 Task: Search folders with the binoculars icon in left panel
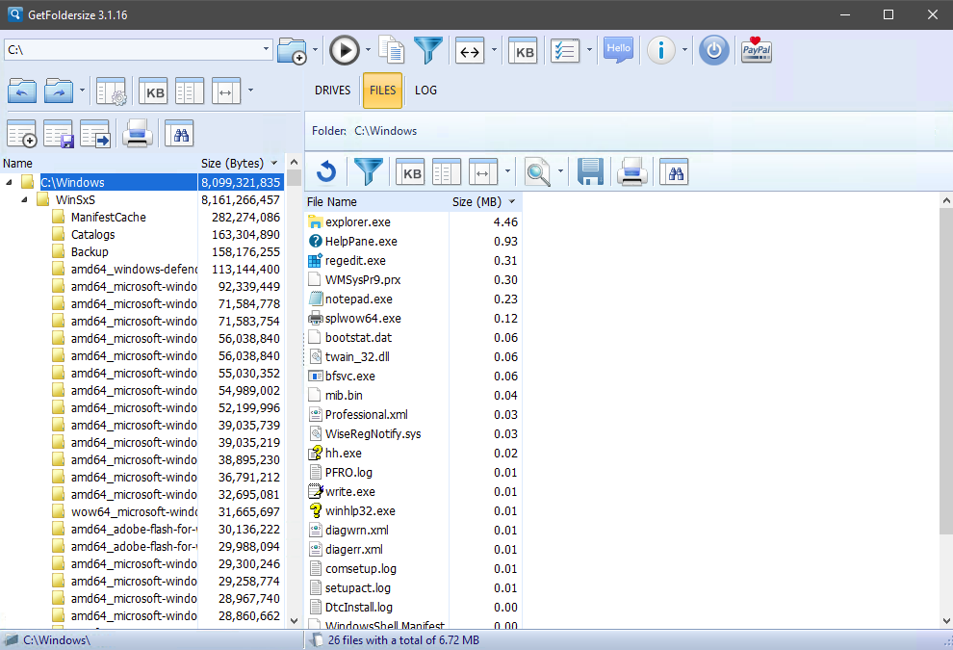pyautogui.click(x=179, y=134)
